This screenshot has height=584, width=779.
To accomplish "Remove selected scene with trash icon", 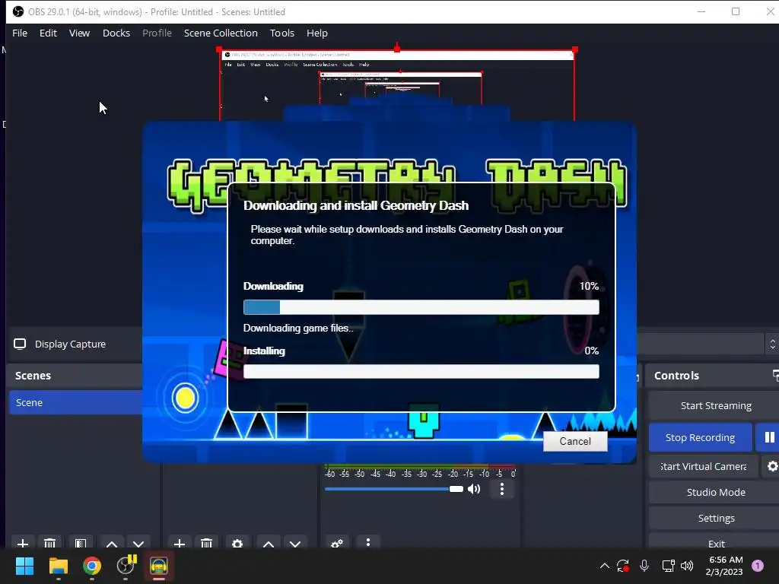I will click(x=49, y=543).
